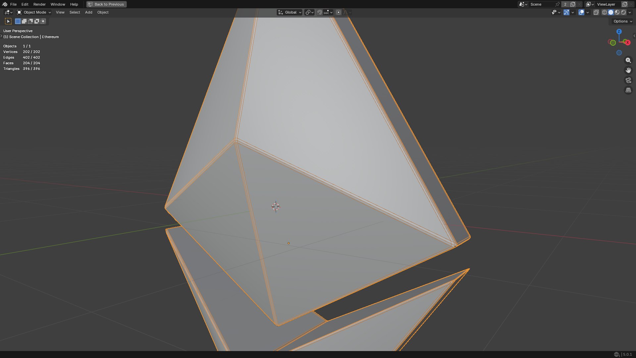Screen dimensions: 636x358
Task: Click the 3D cursor in viewport
Action: click(x=276, y=207)
